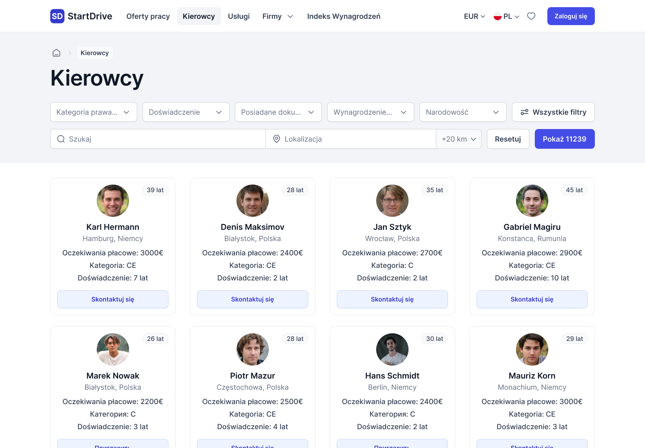Click the Polish flag language icon

(497, 16)
